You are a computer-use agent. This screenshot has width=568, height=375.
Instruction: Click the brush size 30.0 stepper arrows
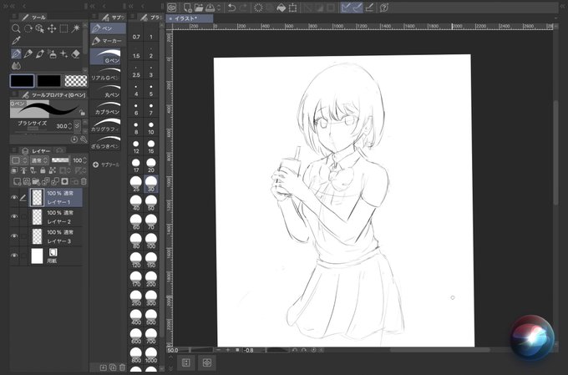click(70, 126)
